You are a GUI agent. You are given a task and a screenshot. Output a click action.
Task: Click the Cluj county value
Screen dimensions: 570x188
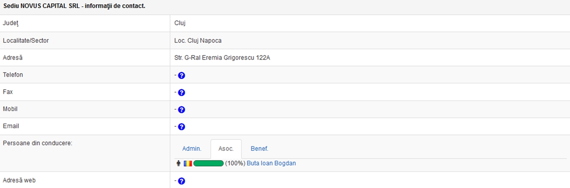(180, 23)
